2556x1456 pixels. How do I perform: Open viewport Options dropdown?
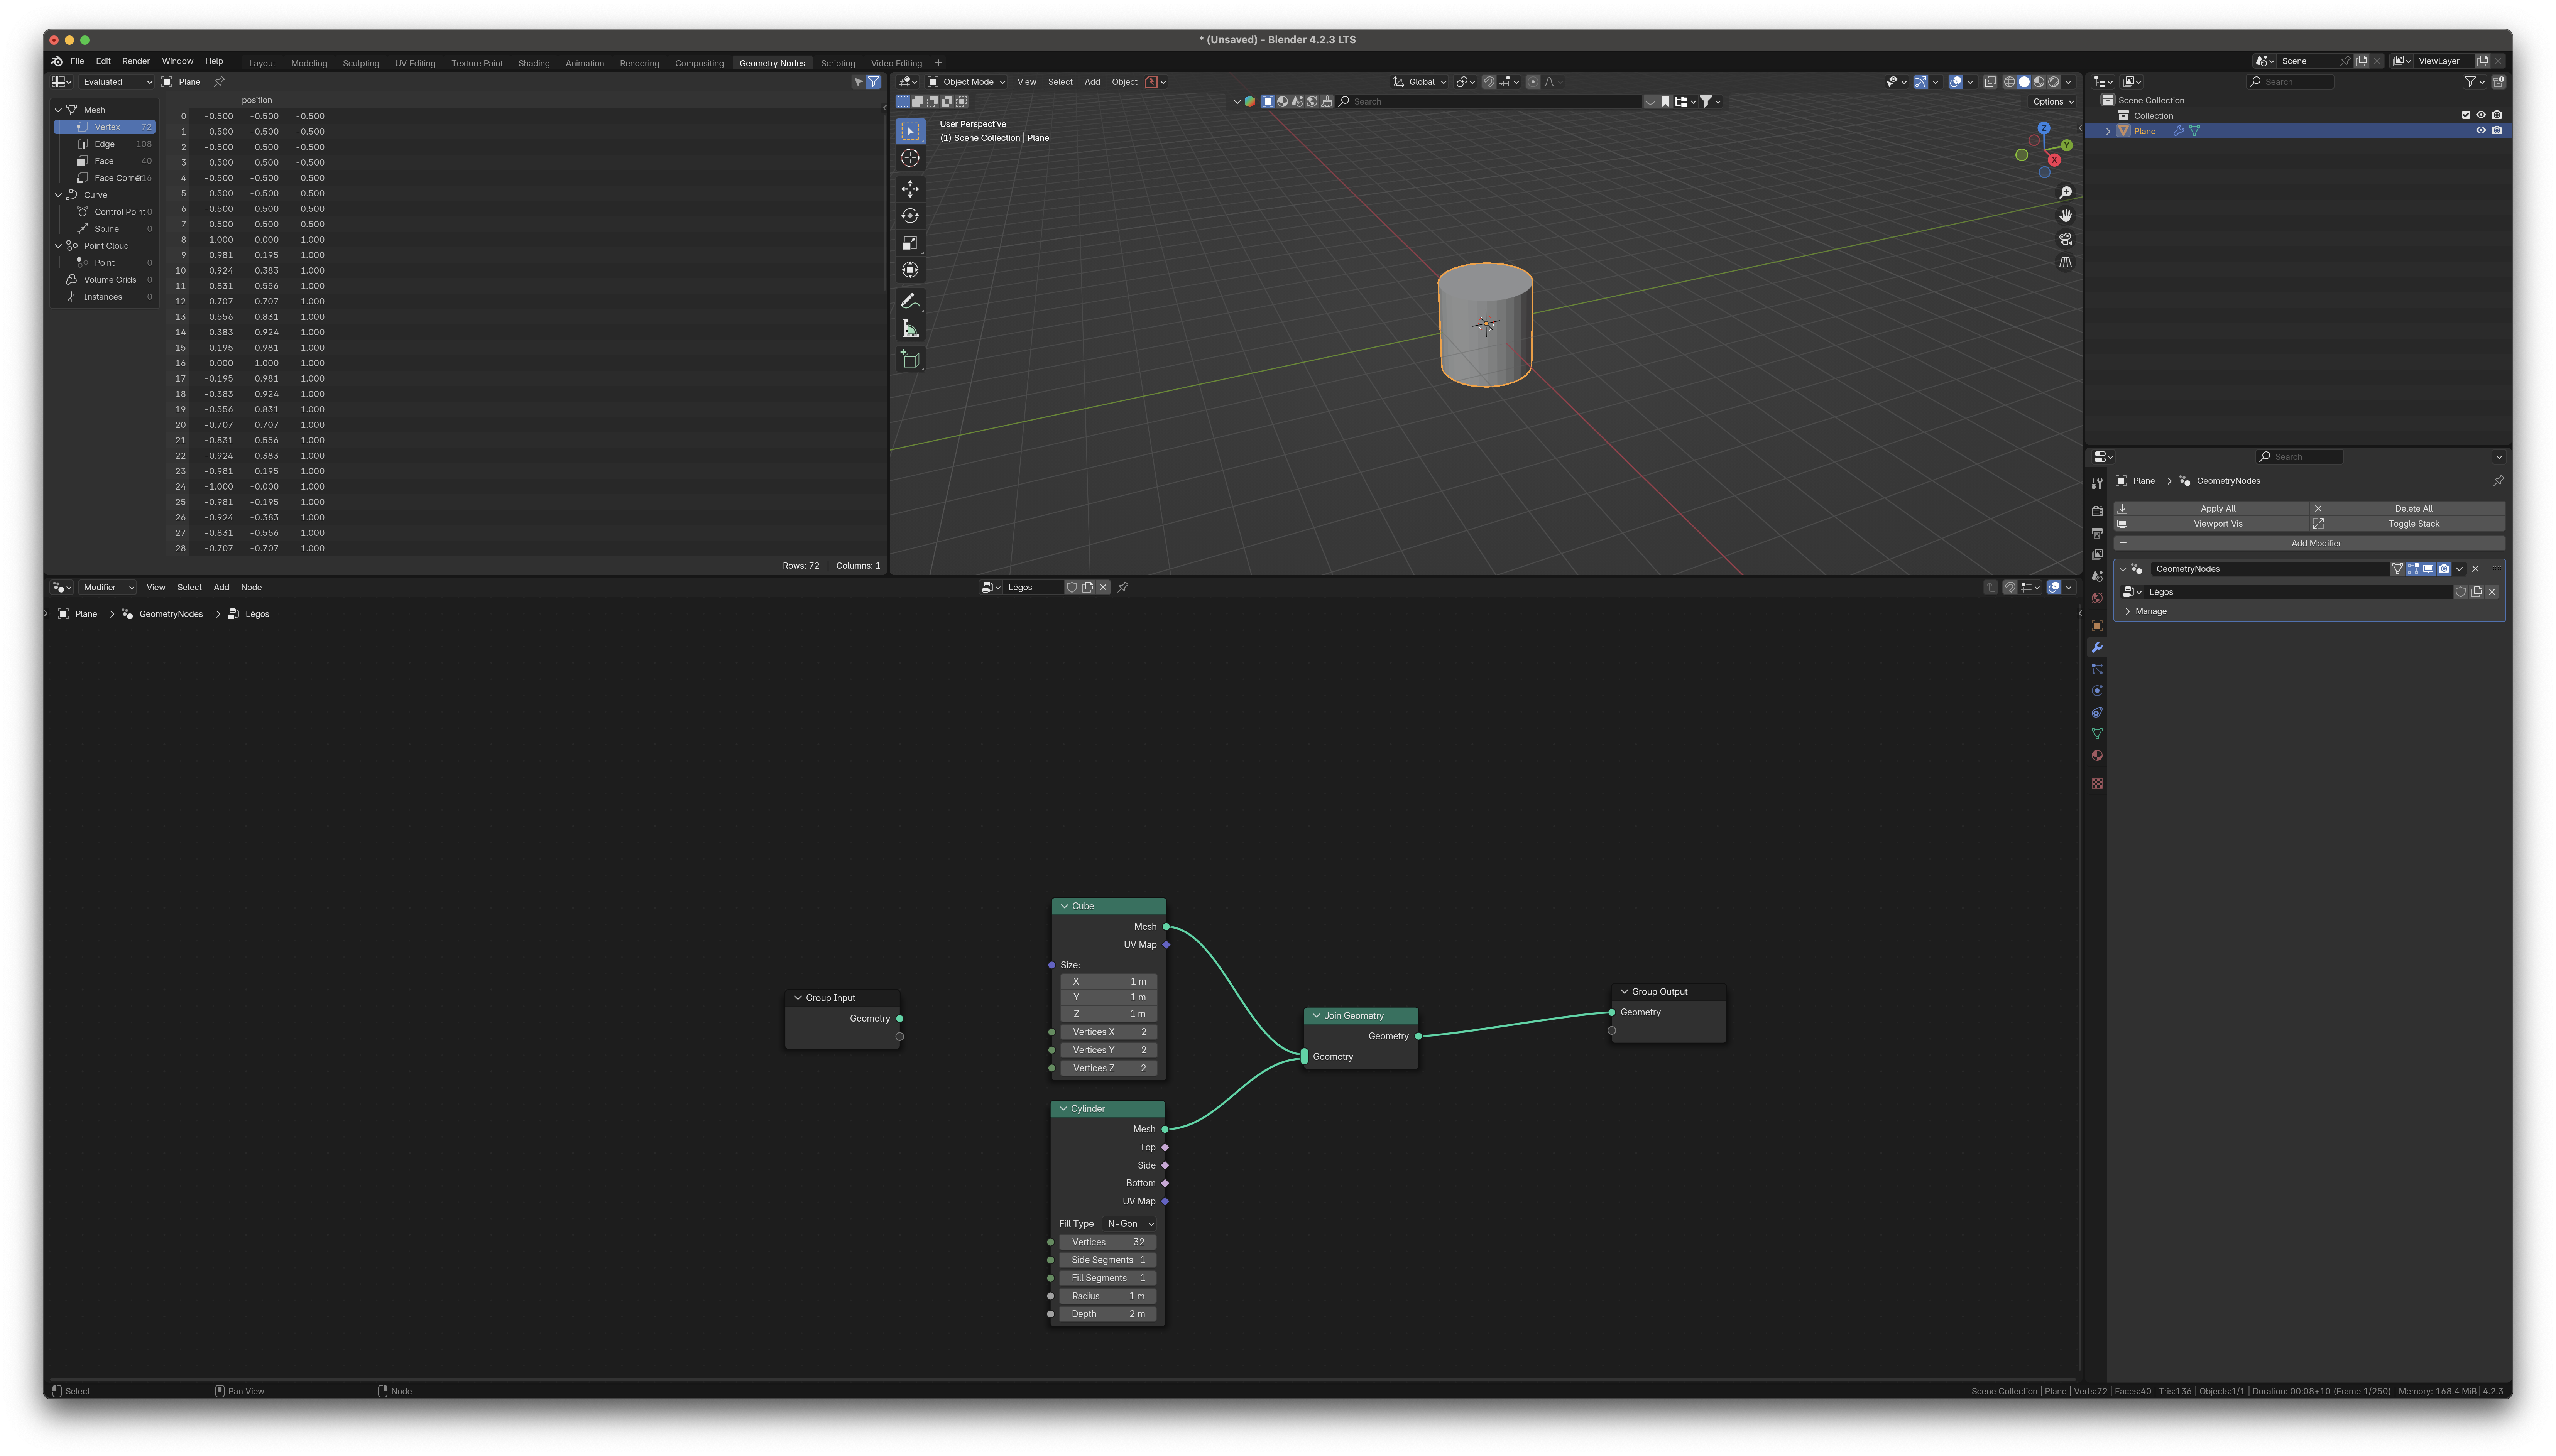point(2053,101)
